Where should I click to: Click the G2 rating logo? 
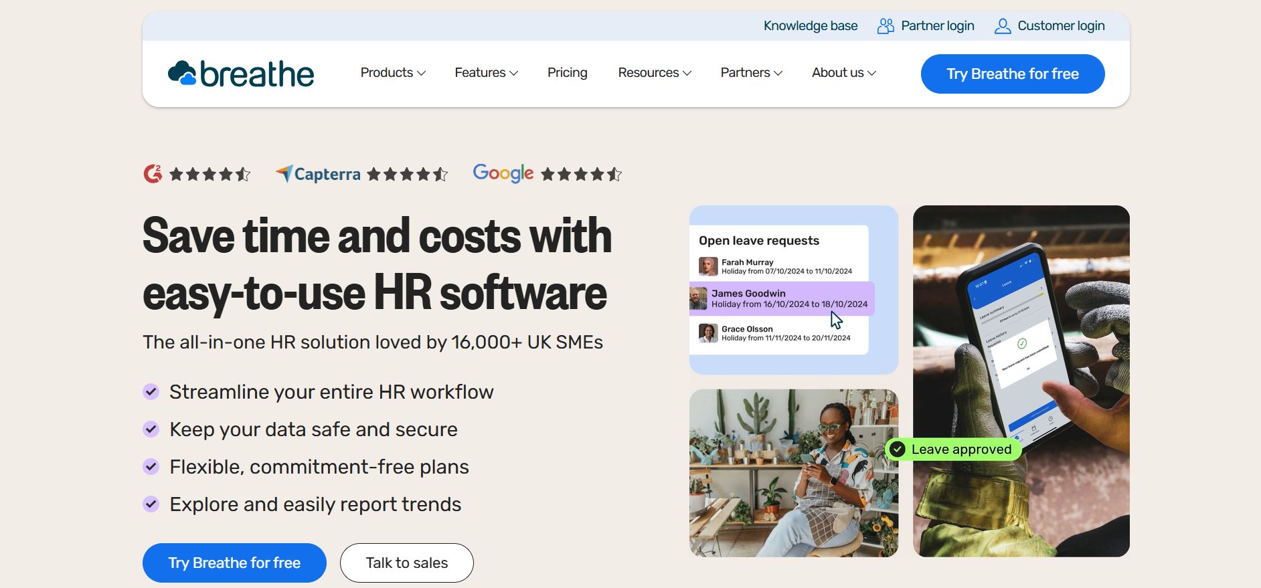click(x=153, y=174)
